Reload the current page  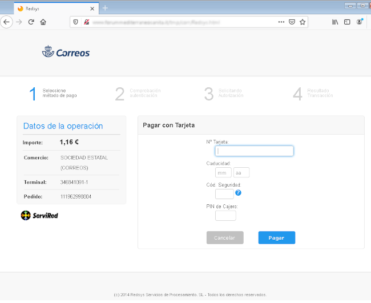31,22
